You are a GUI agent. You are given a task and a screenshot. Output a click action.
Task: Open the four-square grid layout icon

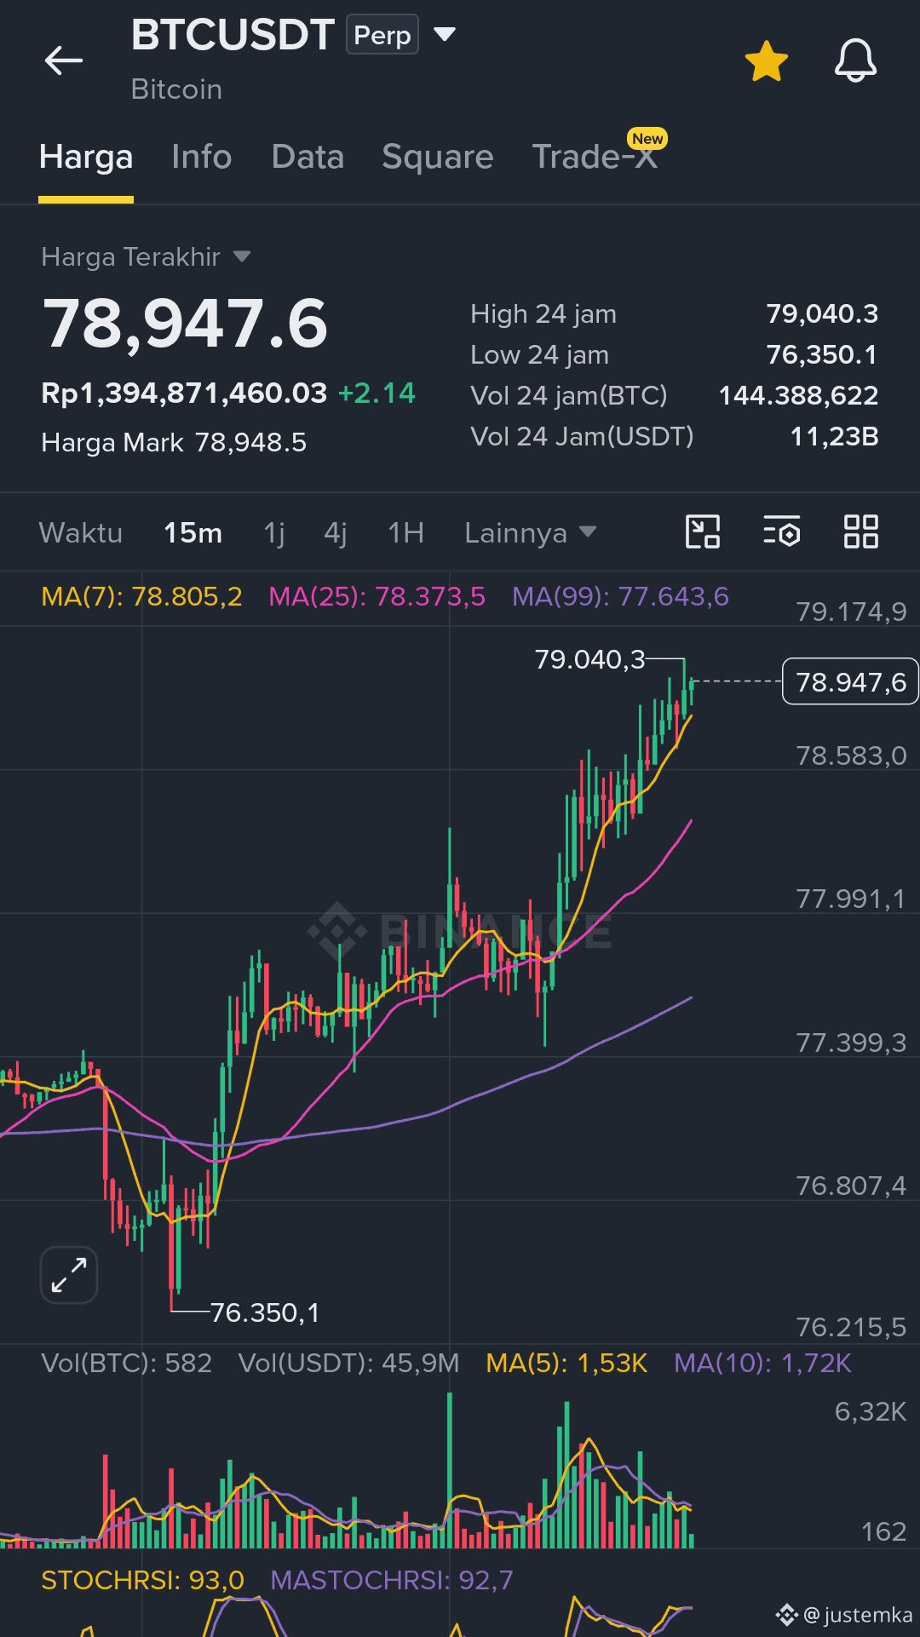(860, 532)
